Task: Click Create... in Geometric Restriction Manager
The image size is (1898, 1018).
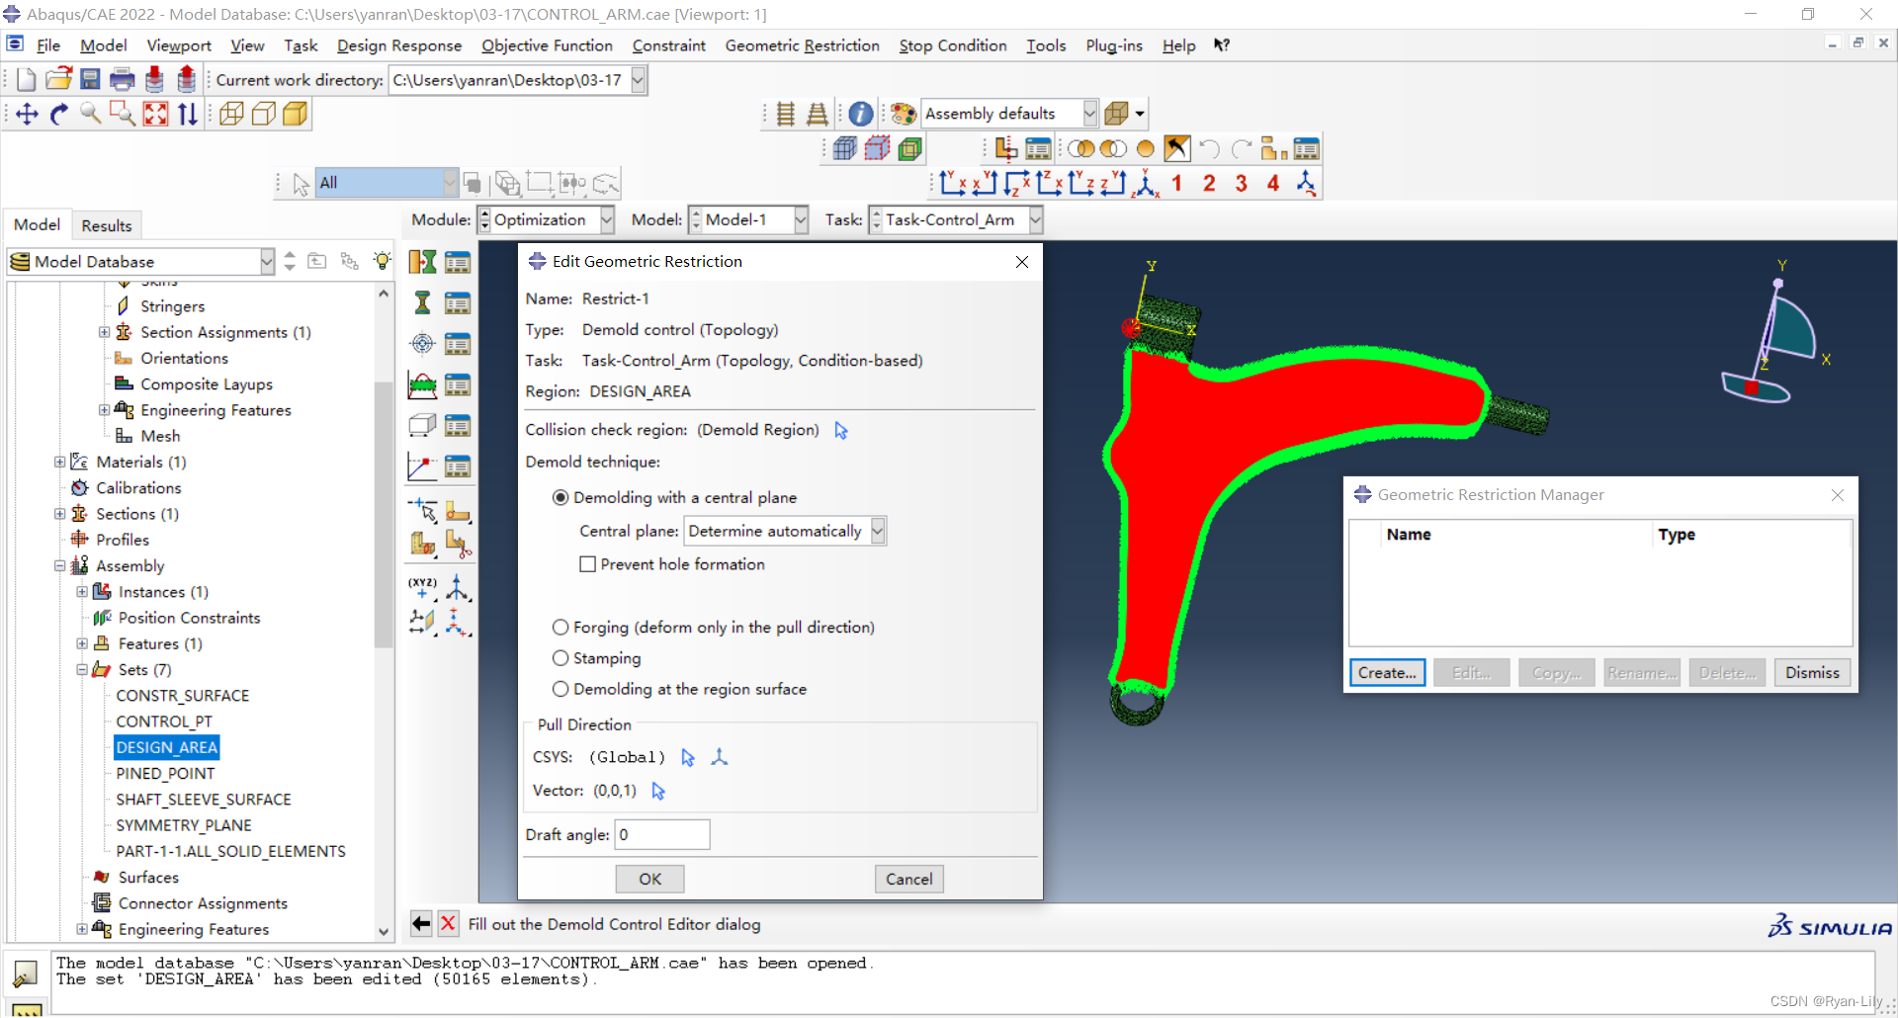Action: click(1387, 673)
